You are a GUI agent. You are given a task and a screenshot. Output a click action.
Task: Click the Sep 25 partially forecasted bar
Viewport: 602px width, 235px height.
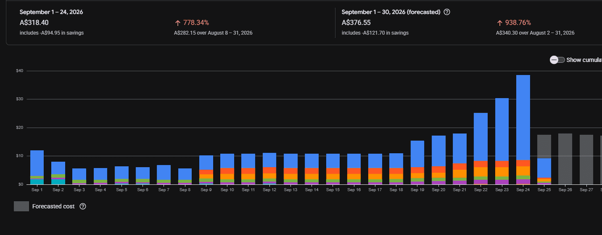point(544,159)
